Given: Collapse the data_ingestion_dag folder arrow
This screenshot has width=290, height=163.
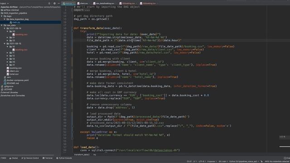Looking at the screenshot, I should coord(5,19).
